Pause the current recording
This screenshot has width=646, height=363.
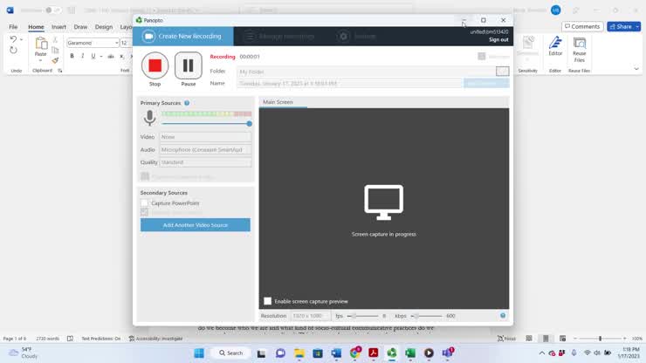[x=188, y=65]
